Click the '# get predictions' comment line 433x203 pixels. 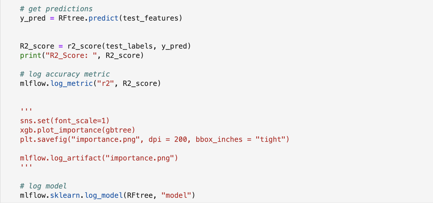click(56, 9)
